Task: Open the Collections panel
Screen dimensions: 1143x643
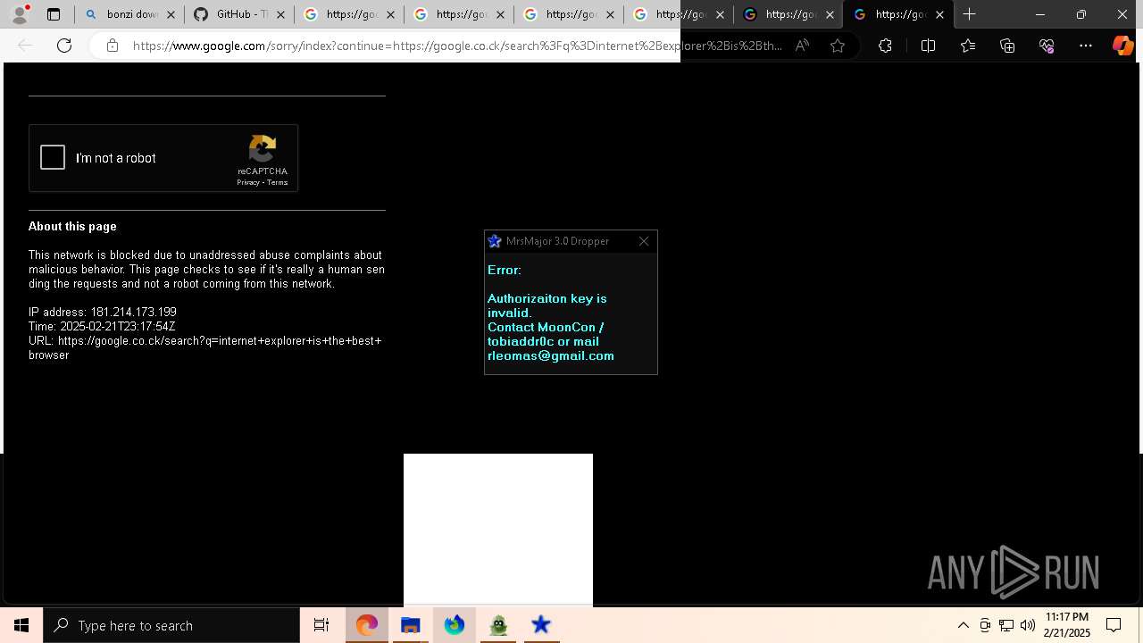Action: point(1007,46)
